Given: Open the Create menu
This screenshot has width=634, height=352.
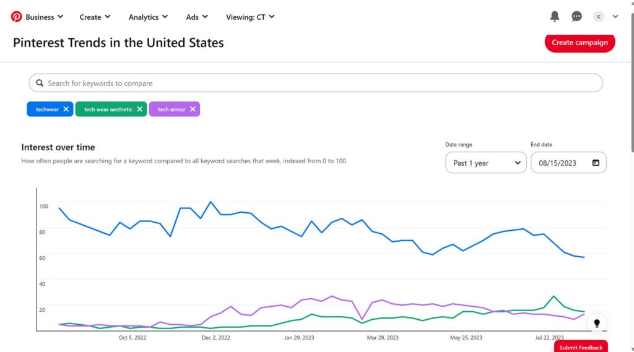Looking at the screenshot, I should coord(95,17).
